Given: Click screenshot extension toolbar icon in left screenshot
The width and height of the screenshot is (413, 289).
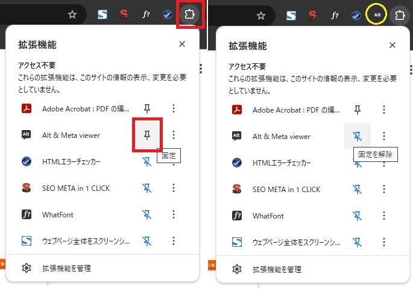Looking at the screenshot, I should pyautogui.click(x=102, y=14).
